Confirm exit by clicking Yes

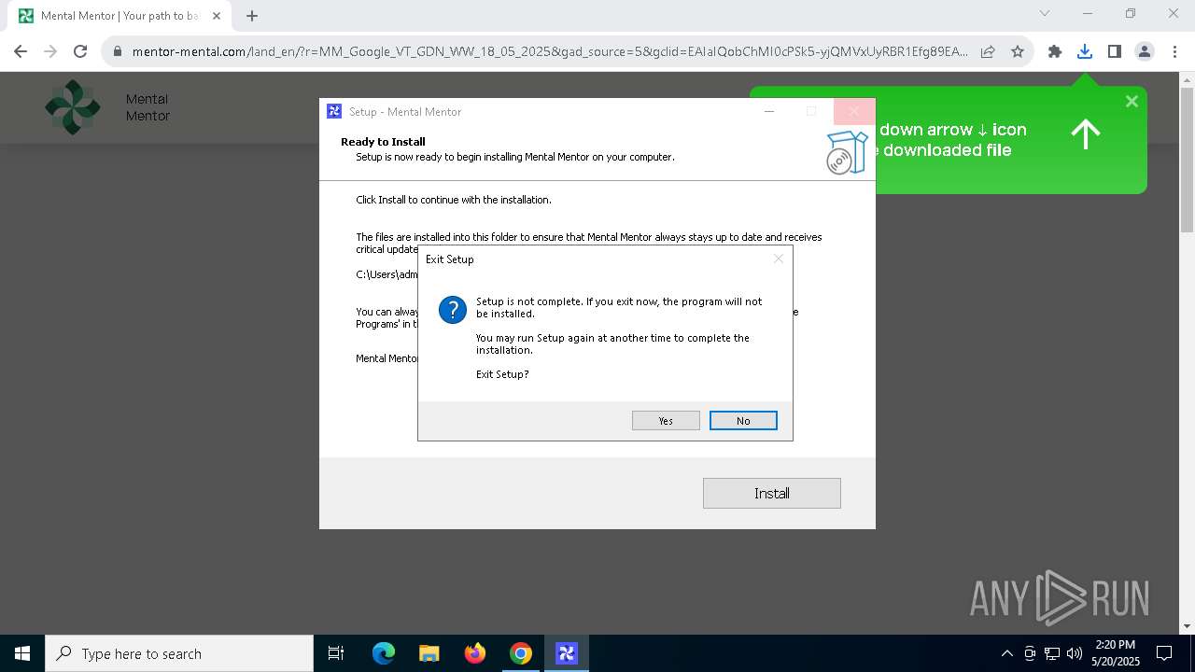coord(666,421)
